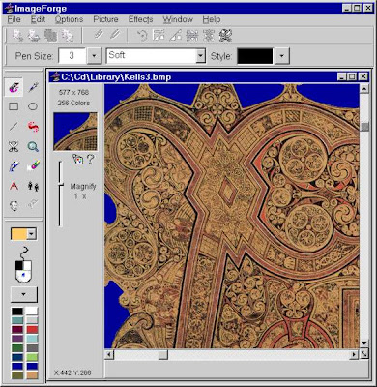Click the vertical scrollbar thumb
This screenshot has height=387, width=377.
click(364, 127)
